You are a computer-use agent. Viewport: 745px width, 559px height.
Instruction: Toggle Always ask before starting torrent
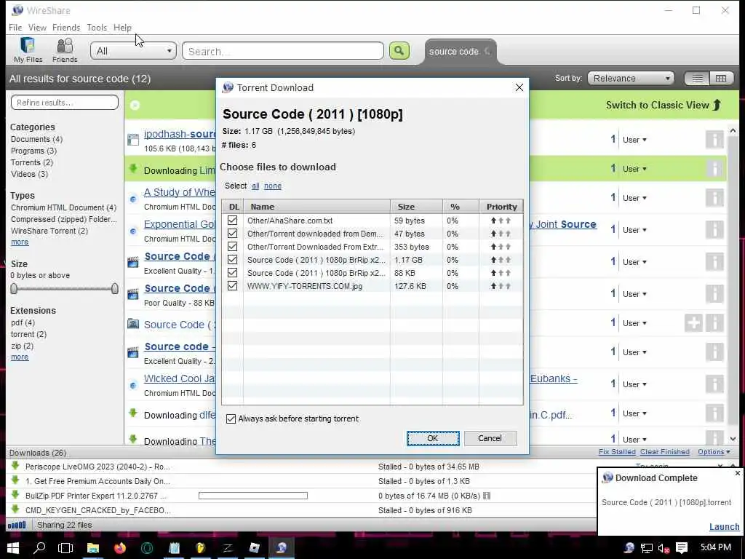coord(231,419)
